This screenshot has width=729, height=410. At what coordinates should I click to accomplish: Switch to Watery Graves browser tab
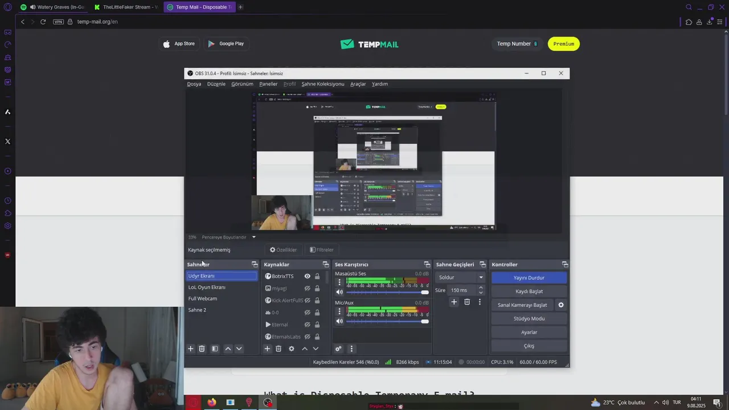point(52,7)
